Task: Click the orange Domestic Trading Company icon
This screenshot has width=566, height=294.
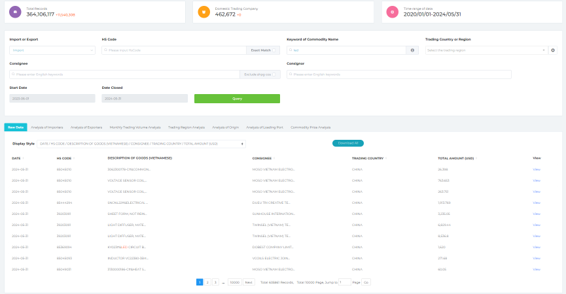Action: pos(204,11)
